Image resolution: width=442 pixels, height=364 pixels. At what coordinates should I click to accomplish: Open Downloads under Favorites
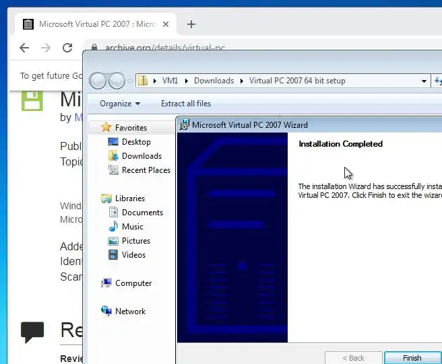(141, 156)
